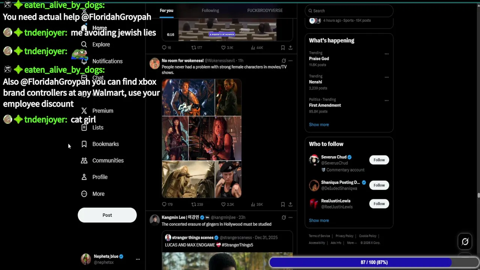Open the Nenshi trending topic
Screen dimensions: 480x270
click(x=315, y=82)
